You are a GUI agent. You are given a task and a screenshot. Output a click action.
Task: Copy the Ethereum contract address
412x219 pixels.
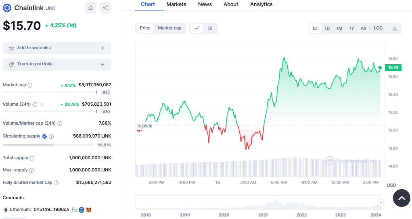(74, 210)
